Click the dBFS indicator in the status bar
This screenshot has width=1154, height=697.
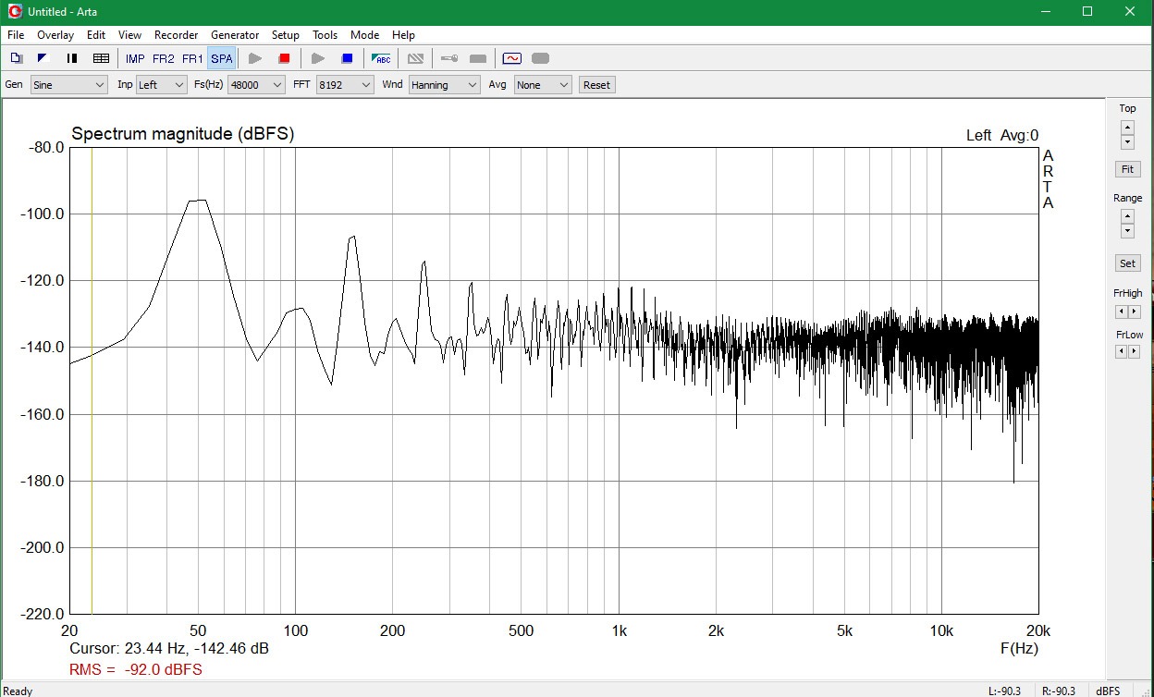1108,691
